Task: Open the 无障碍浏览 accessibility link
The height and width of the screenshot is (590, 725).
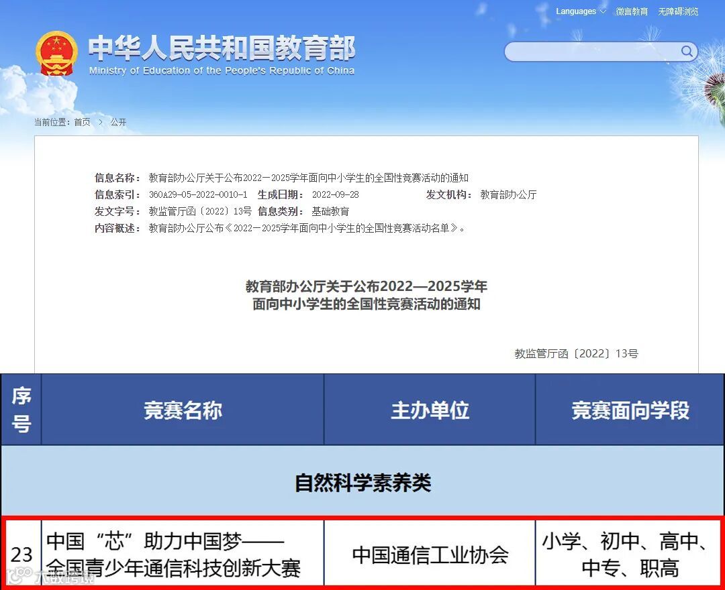Action: coord(678,11)
